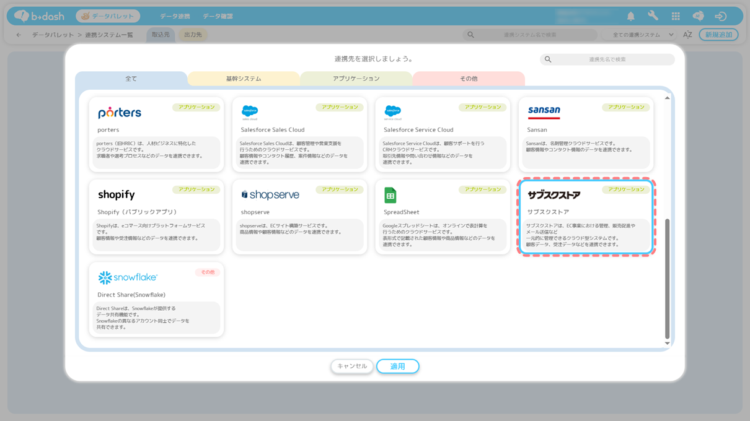The width and height of the screenshot is (750, 421).
Task: Click the キャンセル button
Action: [352, 367]
